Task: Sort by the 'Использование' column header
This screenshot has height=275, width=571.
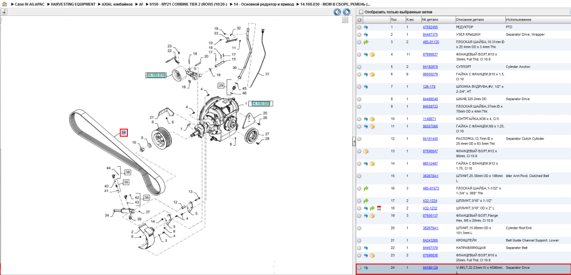Action: tap(537, 19)
